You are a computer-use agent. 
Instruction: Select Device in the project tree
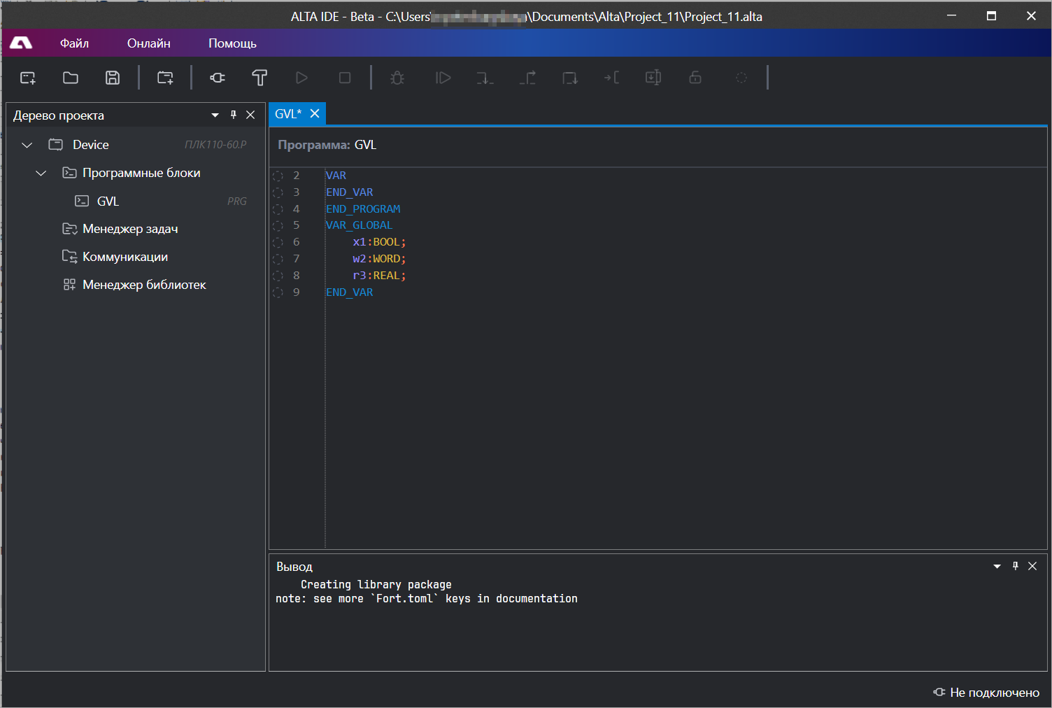click(x=91, y=145)
